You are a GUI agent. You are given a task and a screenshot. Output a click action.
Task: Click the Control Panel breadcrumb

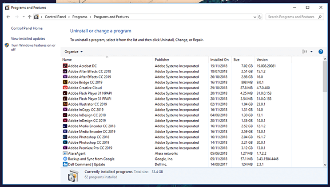coord(56,17)
